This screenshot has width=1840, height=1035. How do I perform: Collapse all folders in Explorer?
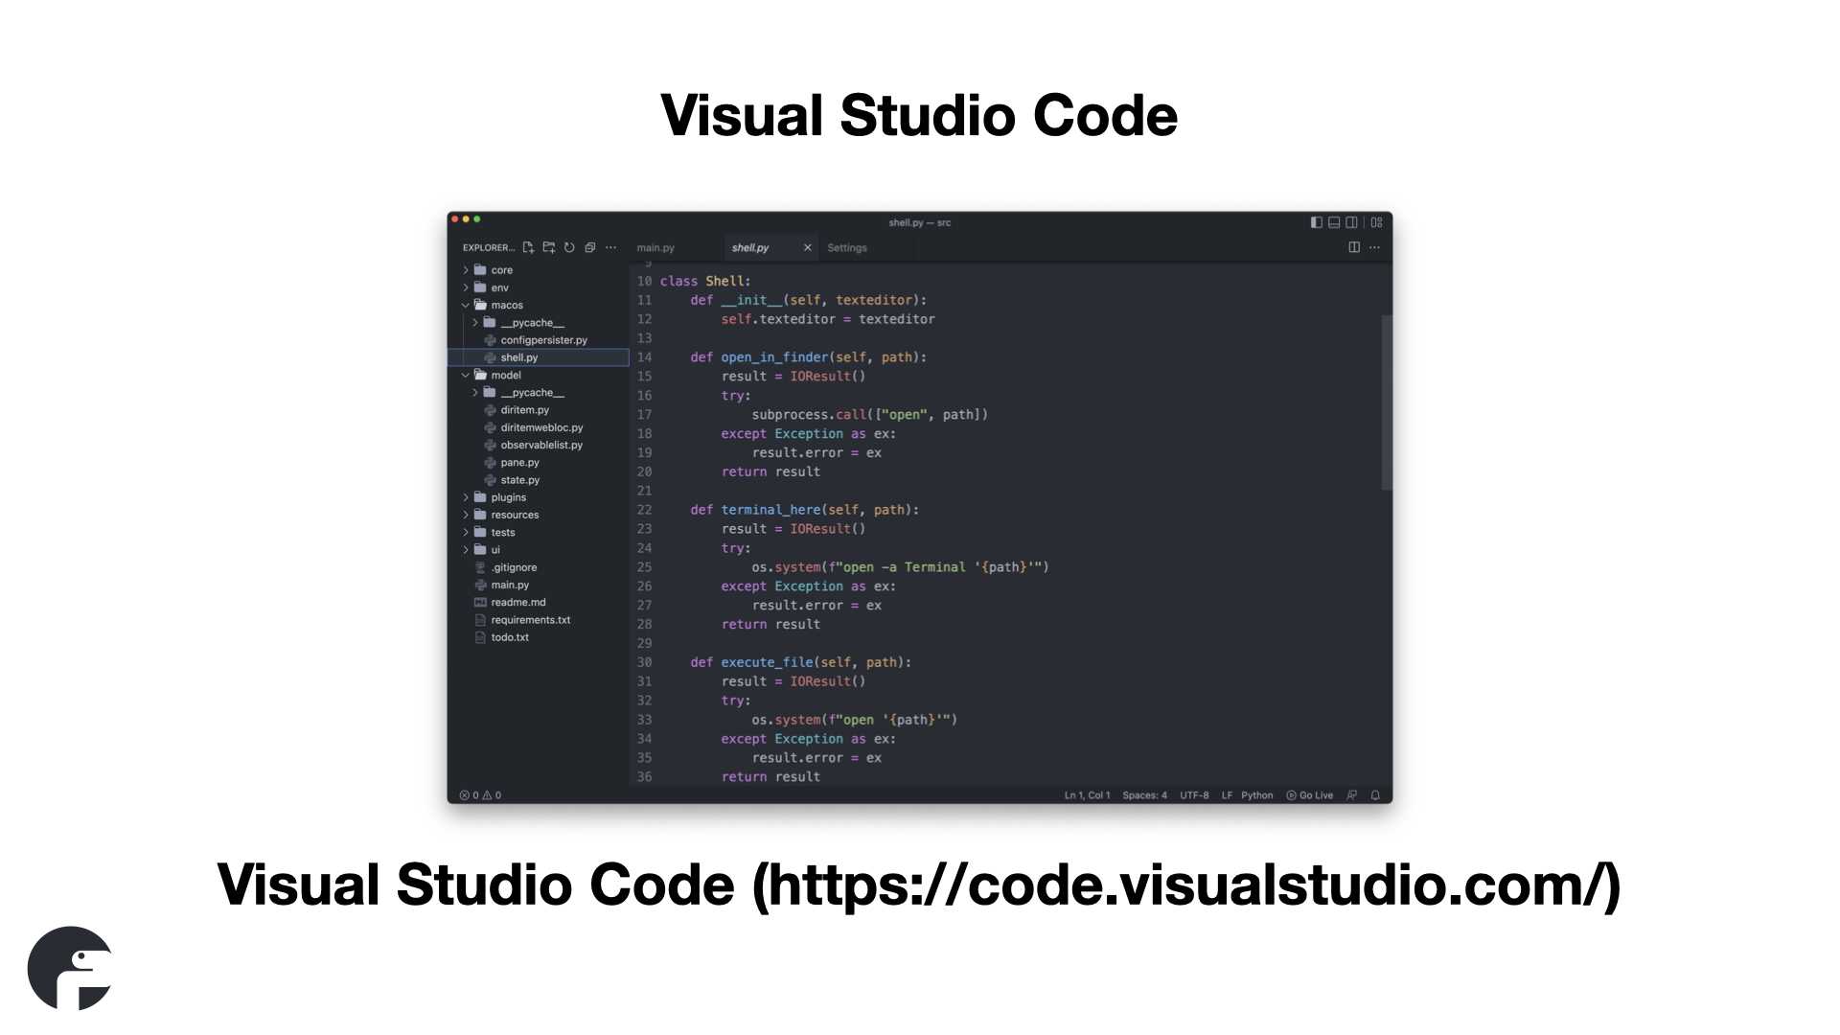(x=590, y=247)
